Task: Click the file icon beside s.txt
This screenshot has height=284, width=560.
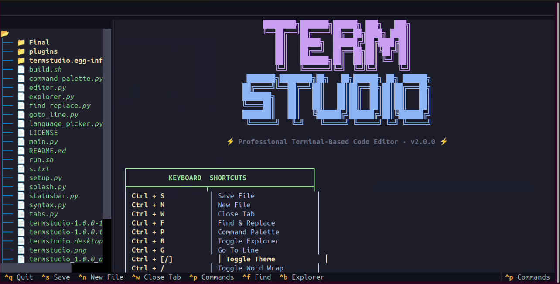Action: tap(21, 169)
